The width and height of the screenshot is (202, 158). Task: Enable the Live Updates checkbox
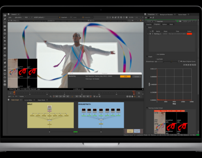click(155, 54)
